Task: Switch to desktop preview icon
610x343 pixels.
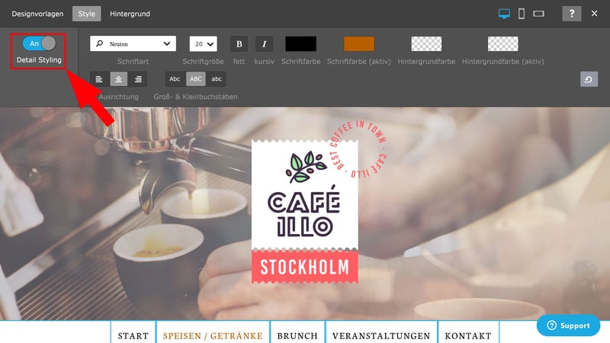Action: pos(504,14)
